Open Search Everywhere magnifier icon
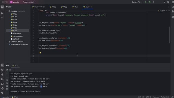 point(168,2)
